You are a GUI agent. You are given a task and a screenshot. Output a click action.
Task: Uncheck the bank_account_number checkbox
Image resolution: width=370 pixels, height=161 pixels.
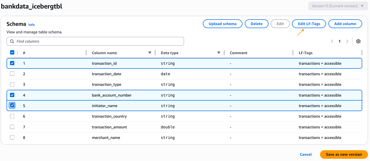click(x=12, y=95)
